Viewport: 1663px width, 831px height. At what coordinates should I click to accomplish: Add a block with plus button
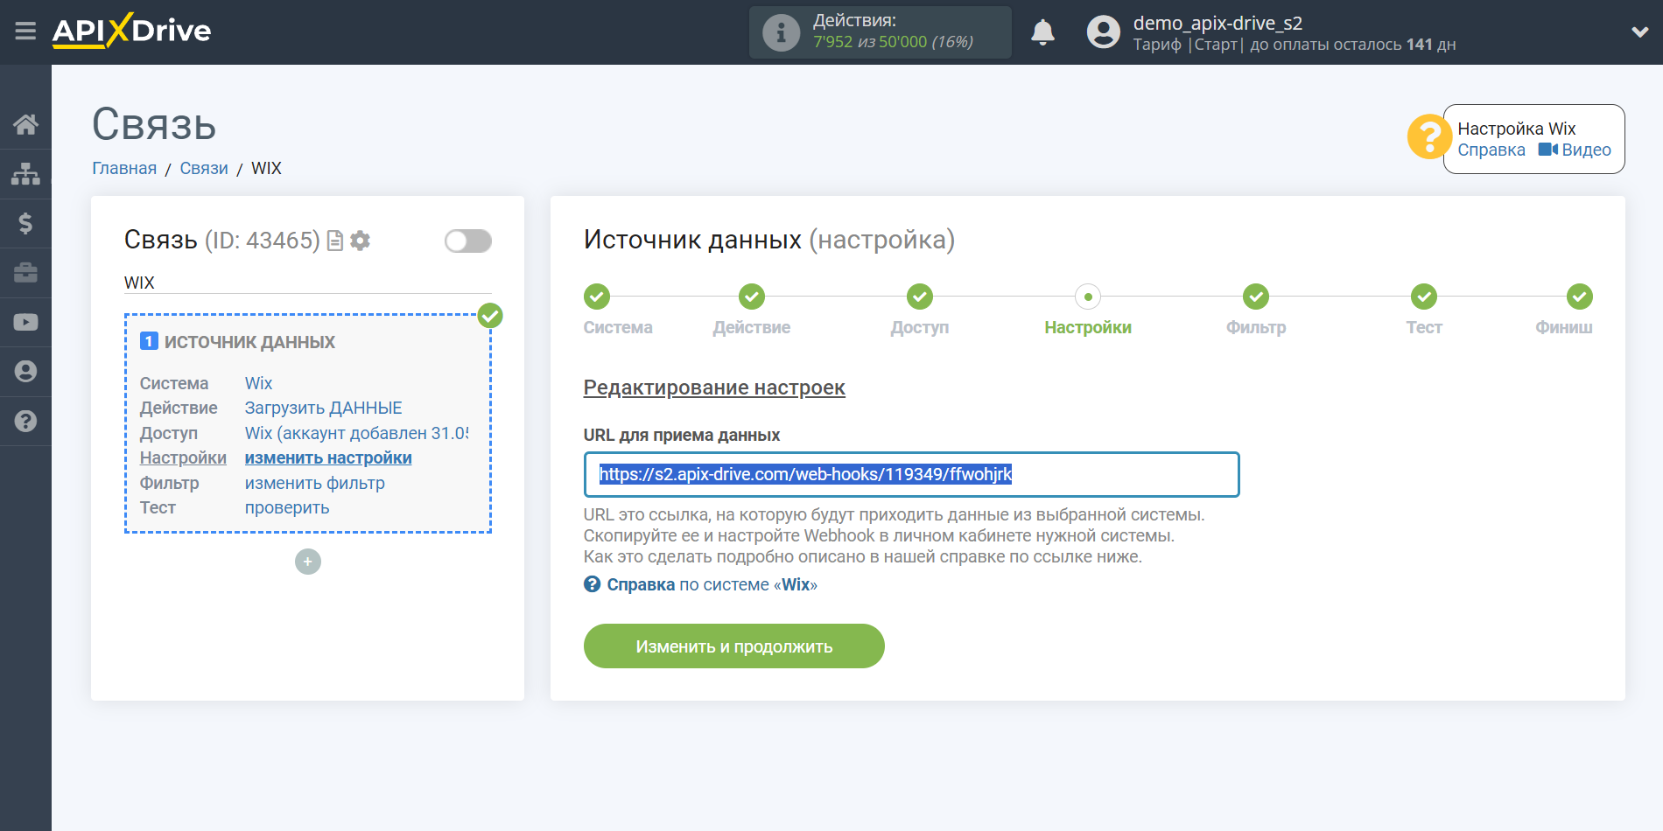tap(308, 562)
